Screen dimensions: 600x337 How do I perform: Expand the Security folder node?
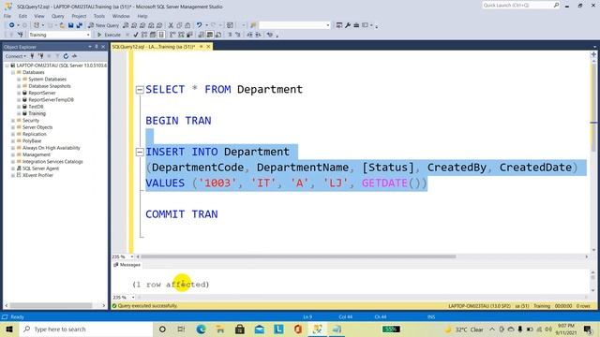pos(13,121)
